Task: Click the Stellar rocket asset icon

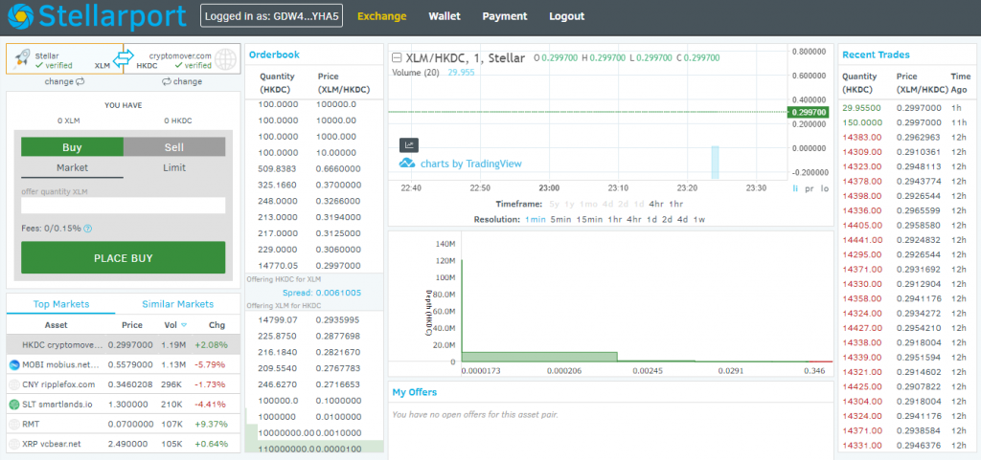Action: point(21,59)
